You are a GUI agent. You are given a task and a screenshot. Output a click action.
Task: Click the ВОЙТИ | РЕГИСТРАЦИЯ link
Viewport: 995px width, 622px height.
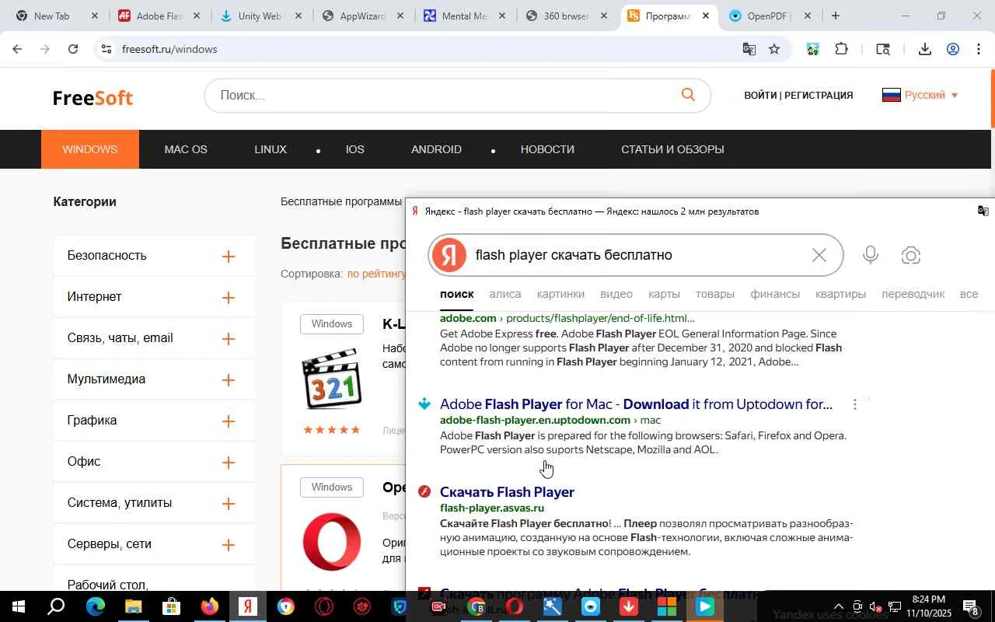pos(798,95)
